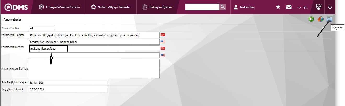Viewport: 345px width, 106px height.
Task: Click the English Creator for Document field
Action: [x=94, y=42]
